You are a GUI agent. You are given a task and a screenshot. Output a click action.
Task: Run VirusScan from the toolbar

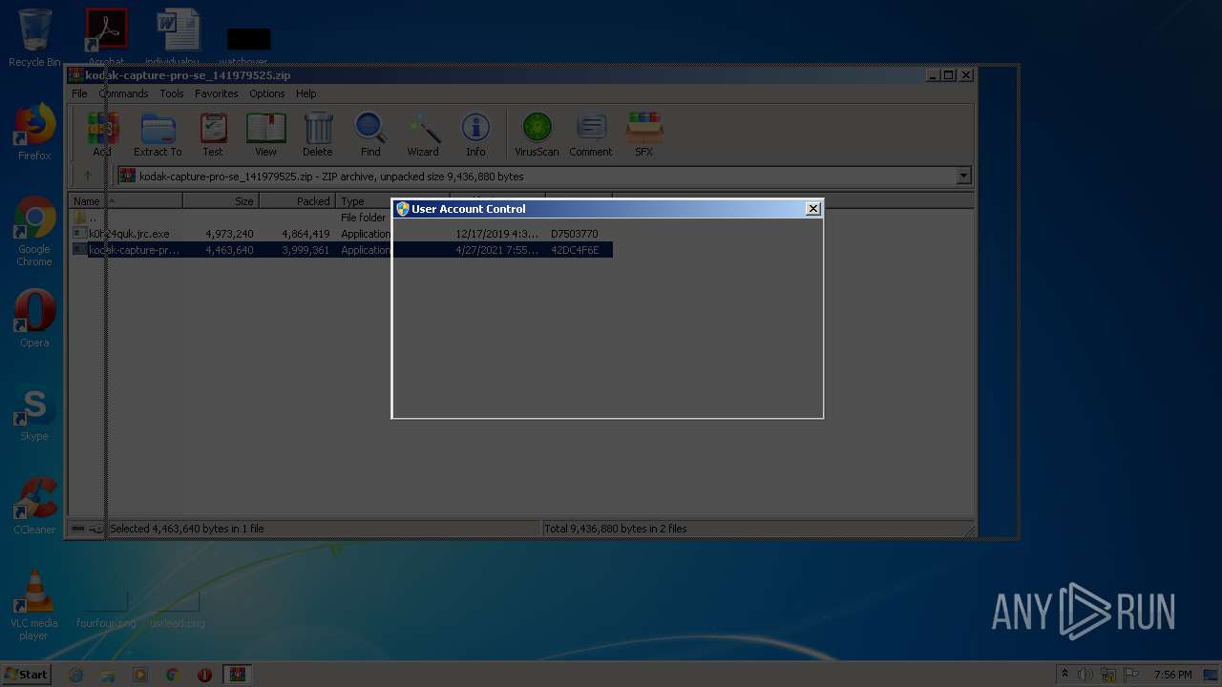(x=537, y=134)
